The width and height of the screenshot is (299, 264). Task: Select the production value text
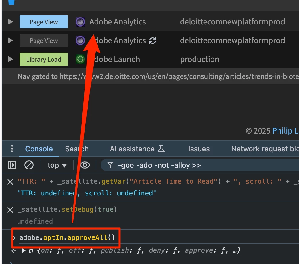(x=199, y=59)
